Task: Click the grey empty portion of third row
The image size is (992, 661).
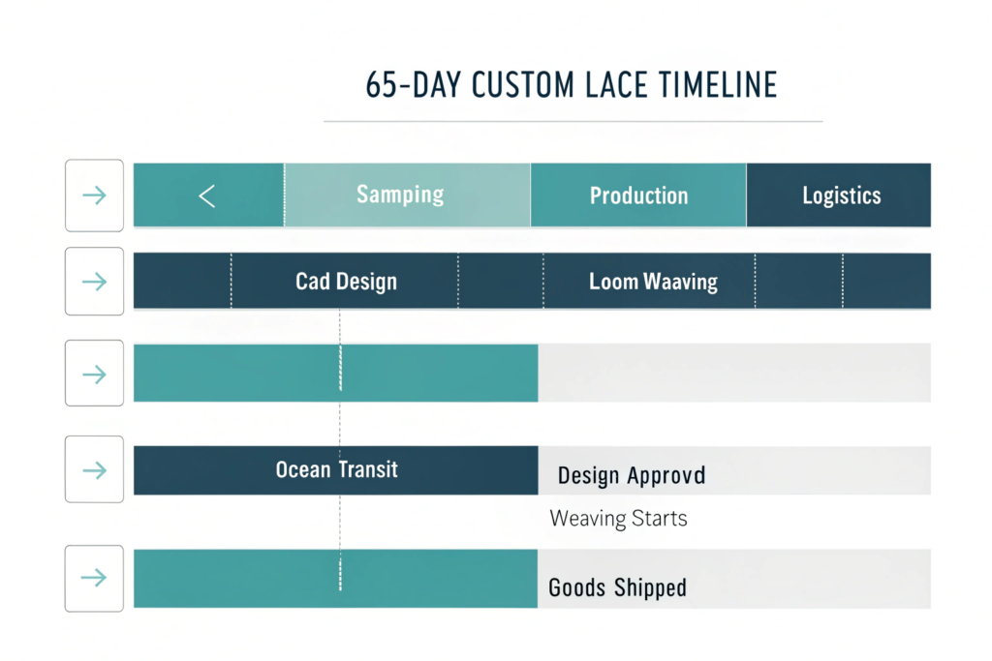Action: [733, 374]
